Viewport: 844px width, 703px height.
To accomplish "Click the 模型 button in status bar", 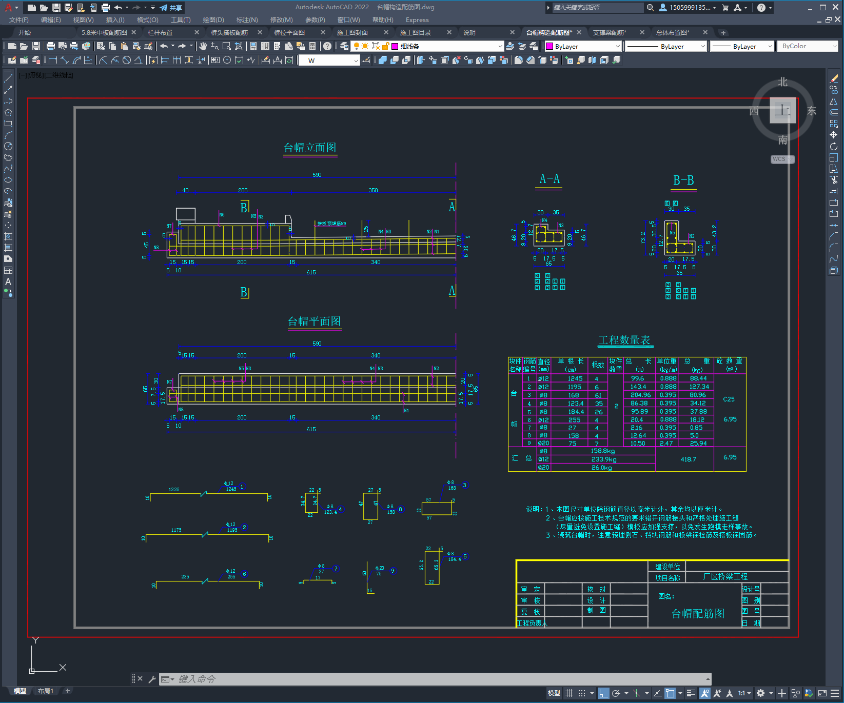I will point(554,693).
